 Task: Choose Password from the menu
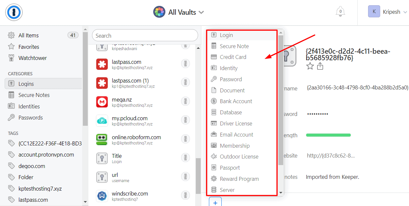(242, 79)
